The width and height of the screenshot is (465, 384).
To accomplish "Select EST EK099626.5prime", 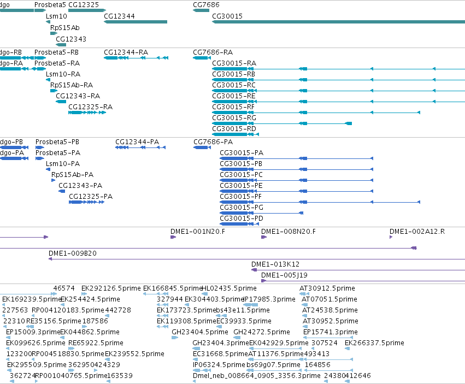I will click(8, 348).
